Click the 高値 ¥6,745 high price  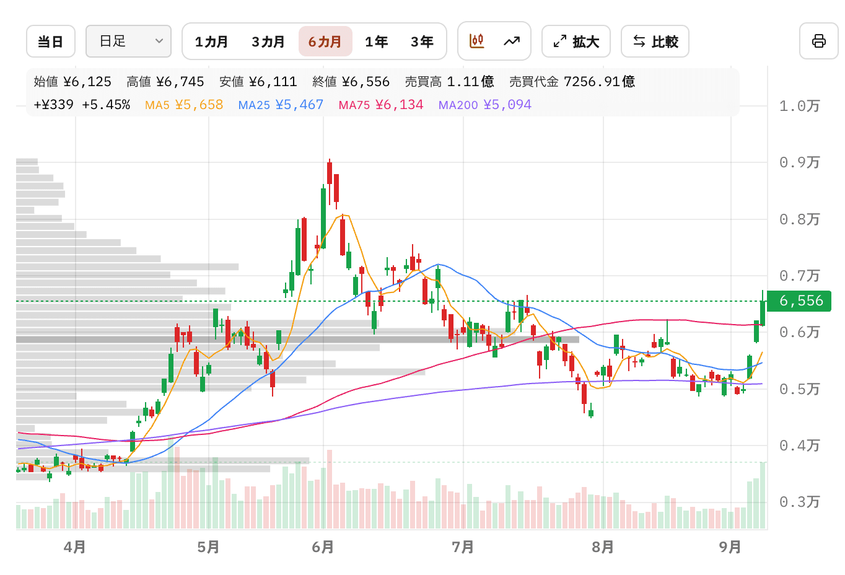click(165, 82)
